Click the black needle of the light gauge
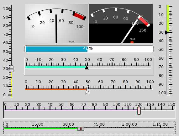The height and width of the screenshot is (136, 179). (56, 29)
